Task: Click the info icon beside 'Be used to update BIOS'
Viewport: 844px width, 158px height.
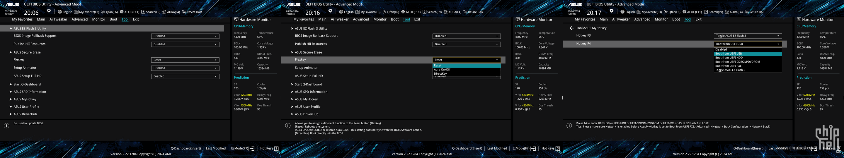Action: pos(6,126)
